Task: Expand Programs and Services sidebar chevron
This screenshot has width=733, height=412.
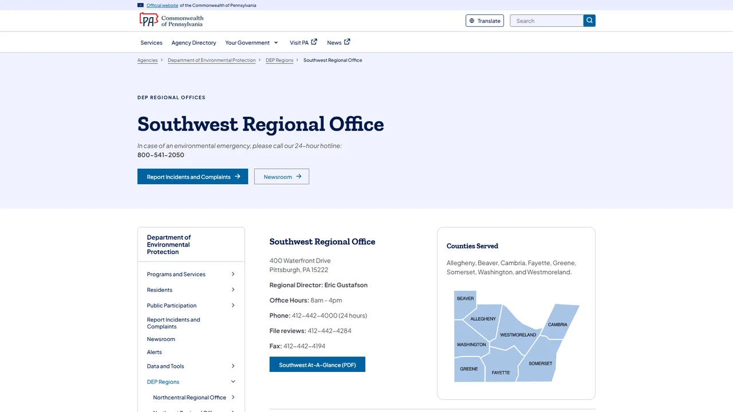Action: [233, 274]
